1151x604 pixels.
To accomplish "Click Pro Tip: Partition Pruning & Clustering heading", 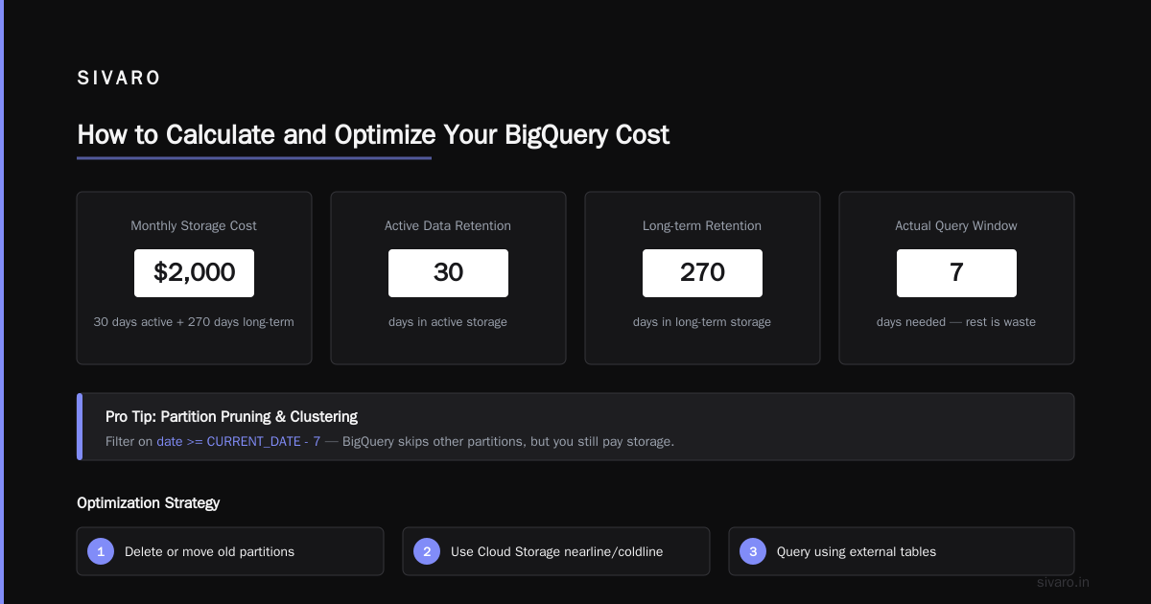I will (231, 417).
